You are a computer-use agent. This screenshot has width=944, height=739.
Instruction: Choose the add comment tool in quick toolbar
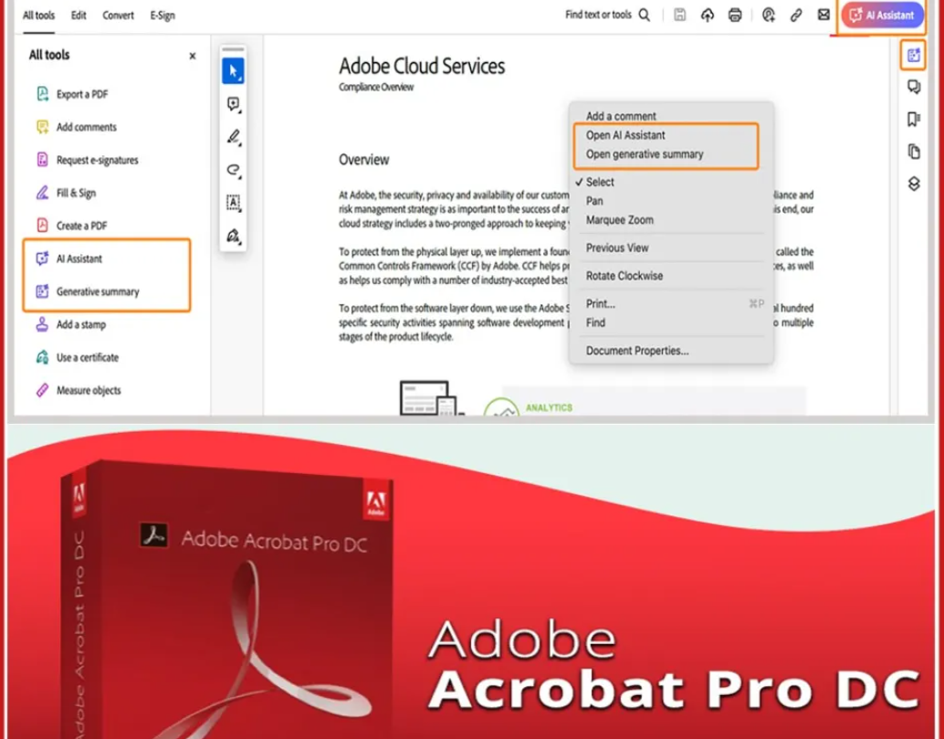click(233, 104)
